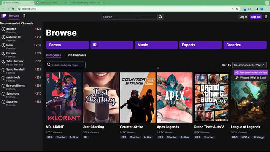The image size is (270, 152).
Task: Focus the Search Category Tags field
Action: 66,65
